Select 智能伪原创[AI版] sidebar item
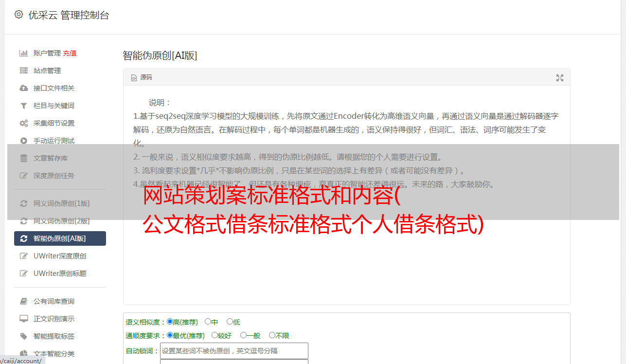Screen dimensions: 626x364 click(x=60, y=238)
